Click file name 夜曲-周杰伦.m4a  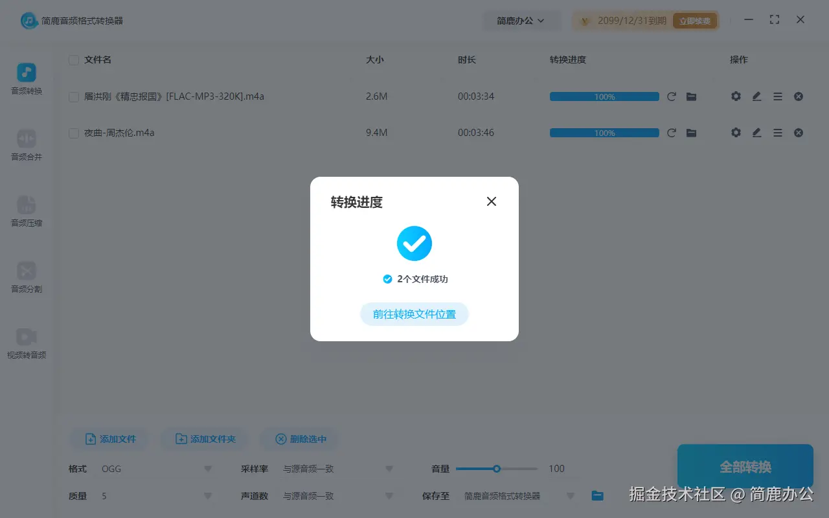pyautogui.click(x=119, y=133)
